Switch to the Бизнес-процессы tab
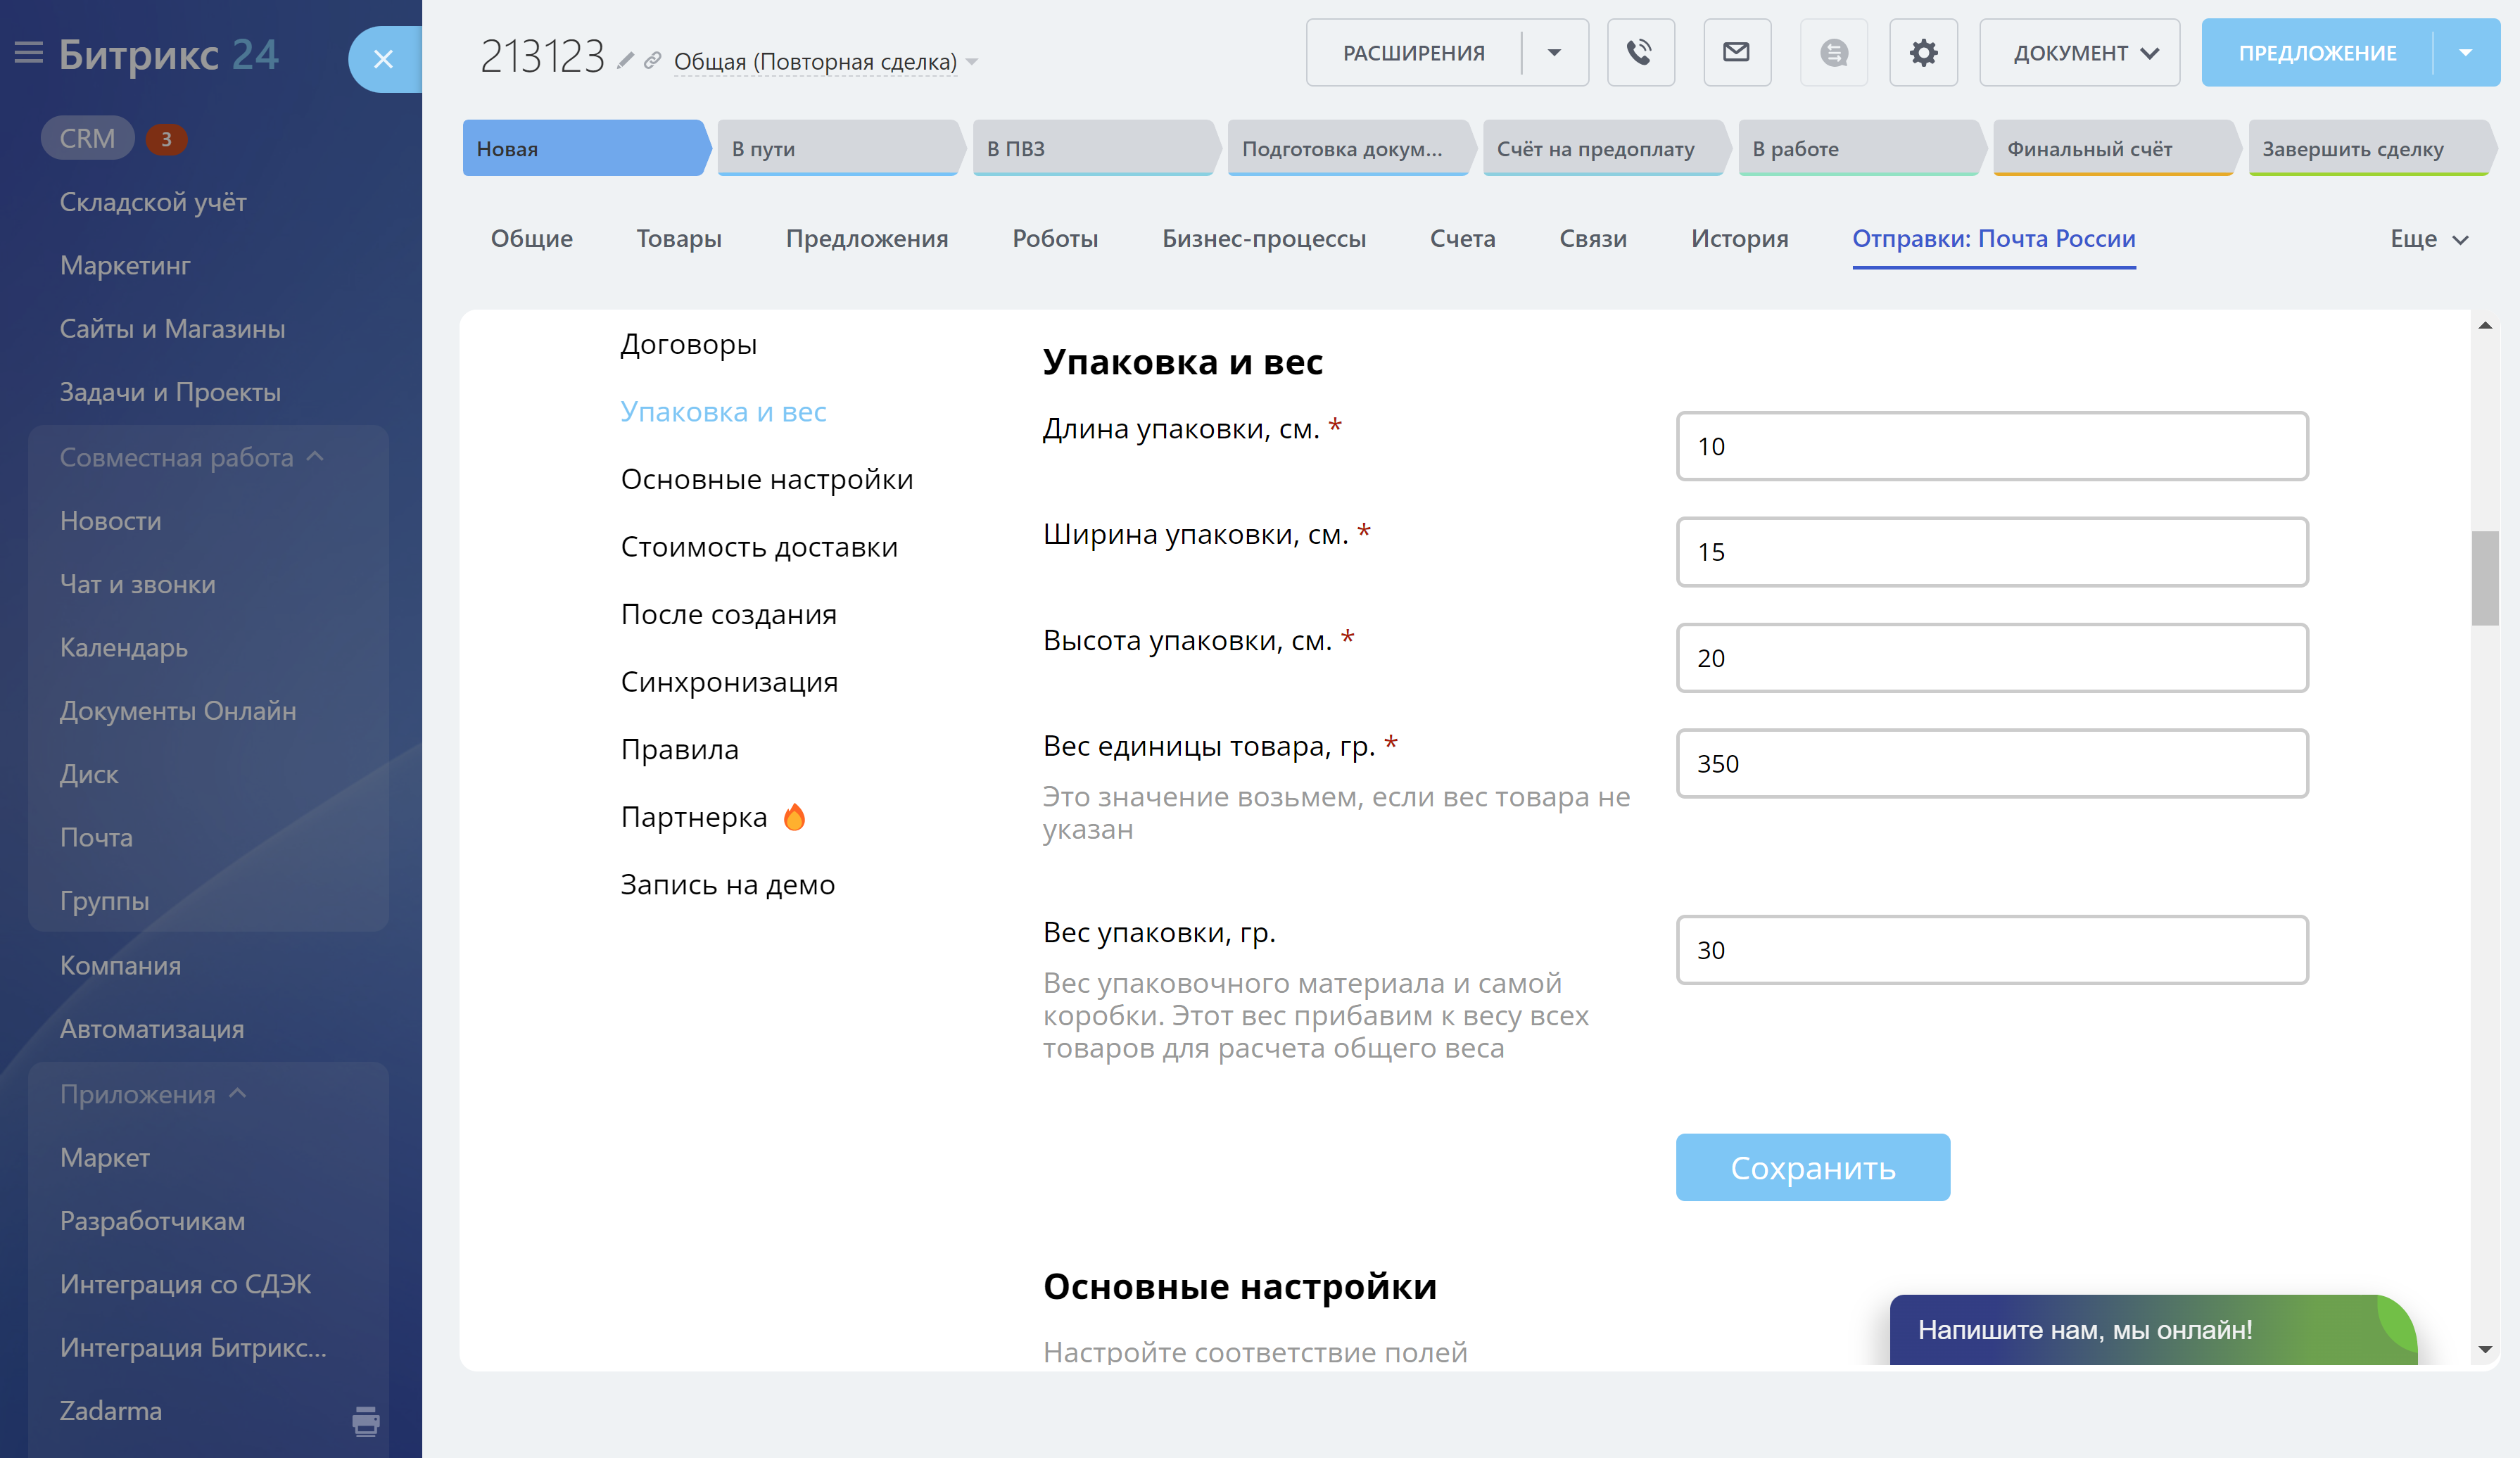 coord(1264,239)
